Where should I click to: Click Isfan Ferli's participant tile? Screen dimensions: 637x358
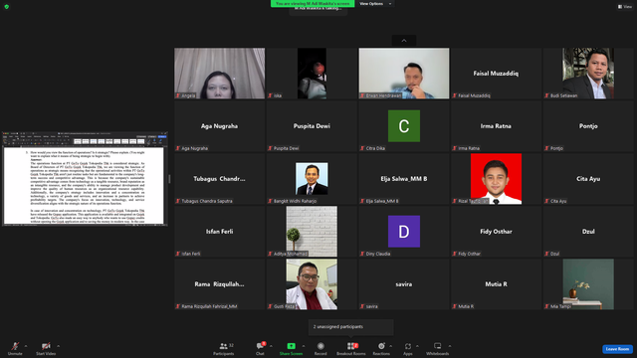coord(219,232)
